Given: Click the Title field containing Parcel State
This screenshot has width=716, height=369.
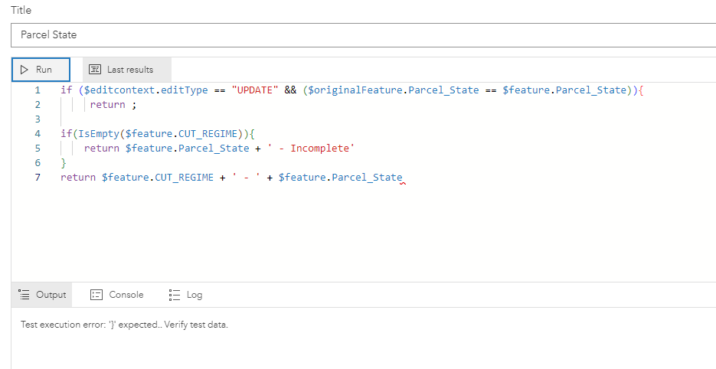Looking at the screenshot, I should click(x=364, y=35).
